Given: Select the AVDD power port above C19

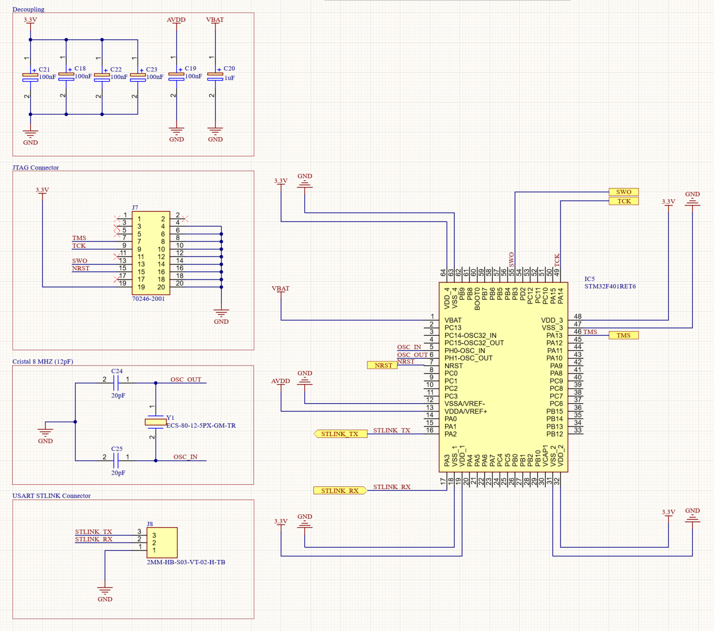Looking at the screenshot, I should [x=176, y=20].
